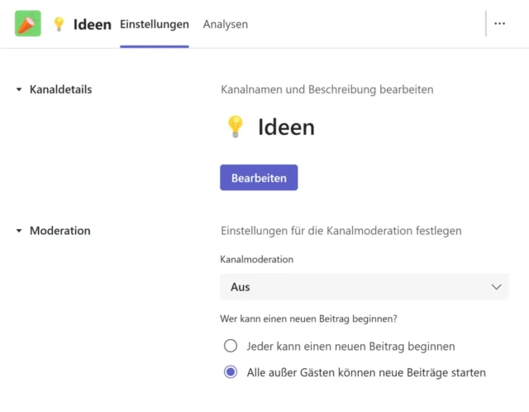Click the Kanaldetails section heading
The width and height of the screenshot is (529, 412).
click(60, 89)
